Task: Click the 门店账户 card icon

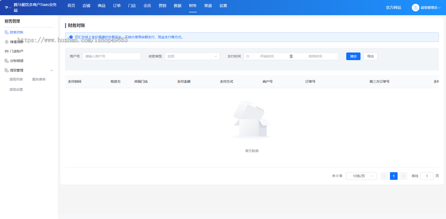Action: pyautogui.click(x=6, y=51)
